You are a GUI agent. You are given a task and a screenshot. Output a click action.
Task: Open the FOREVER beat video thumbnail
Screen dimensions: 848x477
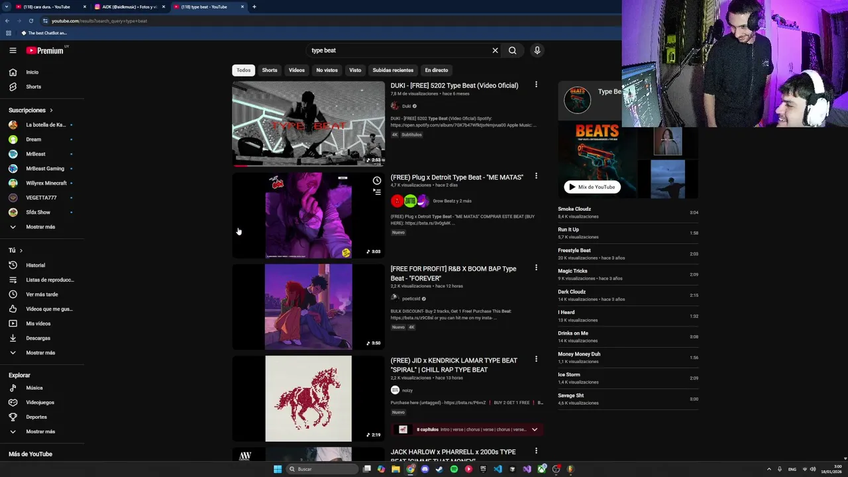[308, 307]
